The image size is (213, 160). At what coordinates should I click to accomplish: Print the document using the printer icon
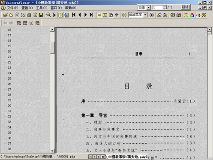(x=29, y=15)
